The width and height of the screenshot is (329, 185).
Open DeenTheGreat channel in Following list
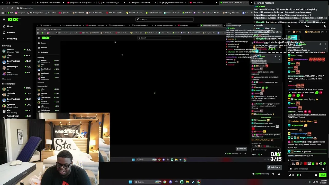[x=16, y=62]
